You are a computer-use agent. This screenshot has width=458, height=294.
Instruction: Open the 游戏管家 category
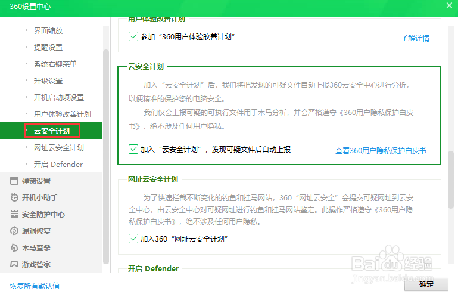[x=36, y=264]
